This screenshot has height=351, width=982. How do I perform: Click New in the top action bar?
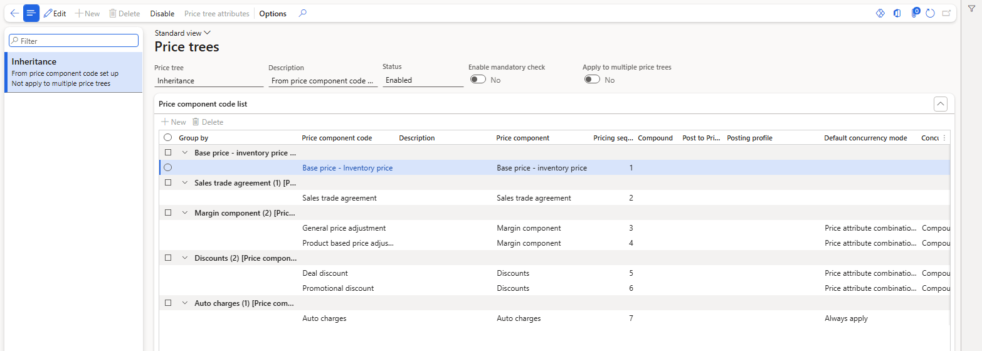[x=87, y=13]
